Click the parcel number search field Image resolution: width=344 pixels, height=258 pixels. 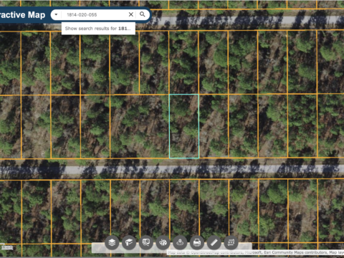95,15
